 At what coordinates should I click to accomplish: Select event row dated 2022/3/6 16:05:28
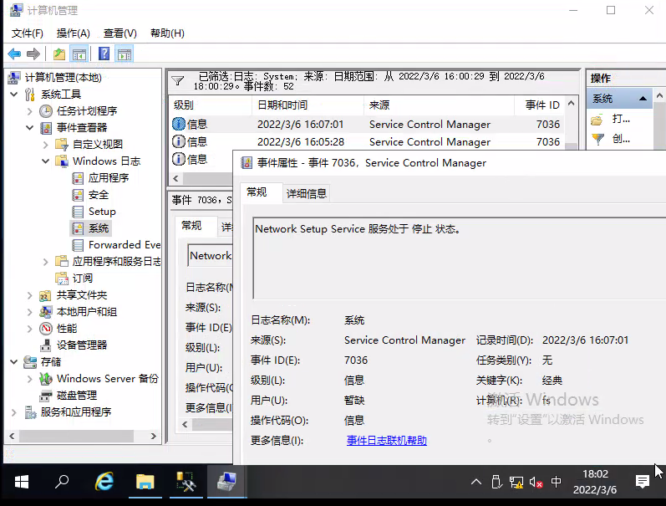tap(367, 141)
